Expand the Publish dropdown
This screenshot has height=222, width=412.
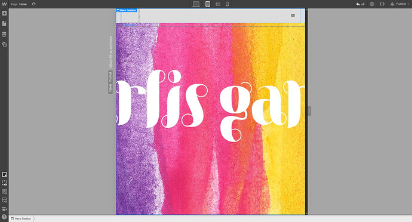pyautogui.click(x=399, y=4)
